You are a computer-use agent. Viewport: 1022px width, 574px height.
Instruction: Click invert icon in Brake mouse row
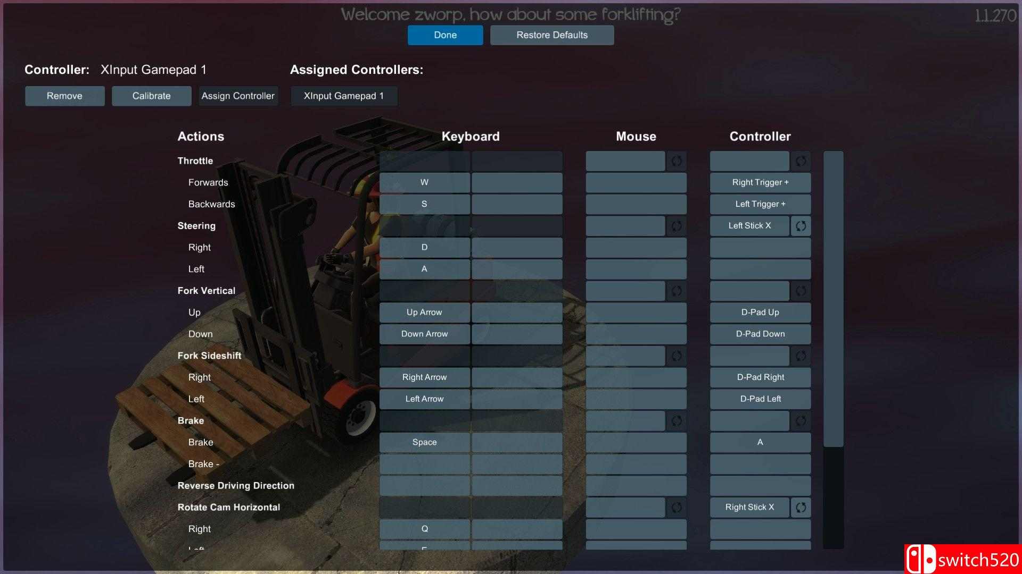coord(677,421)
